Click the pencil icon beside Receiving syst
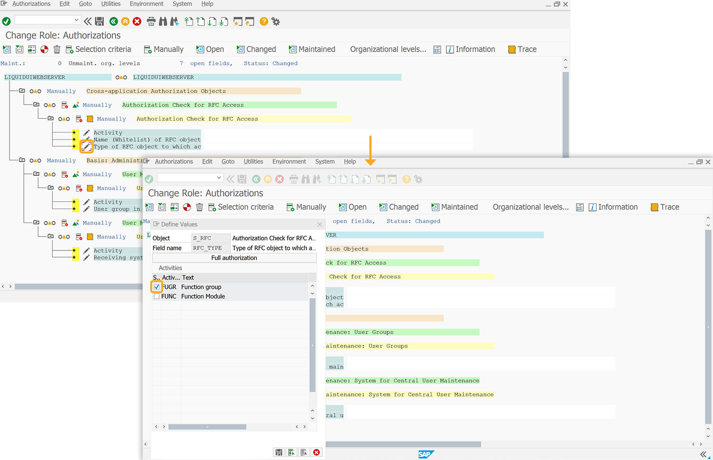 pyautogui.click(x=87, y=258)
